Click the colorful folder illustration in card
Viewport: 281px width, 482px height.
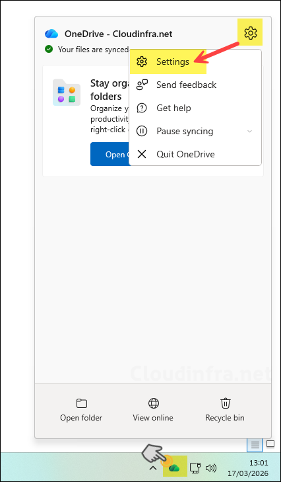[x=67, y=93]
